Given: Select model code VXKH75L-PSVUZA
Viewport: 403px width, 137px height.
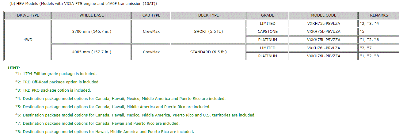Looking at the screenshot, I should [x=323, y=32].
